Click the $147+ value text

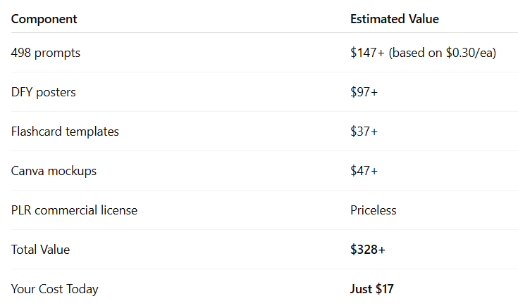(x=367, y=53)
